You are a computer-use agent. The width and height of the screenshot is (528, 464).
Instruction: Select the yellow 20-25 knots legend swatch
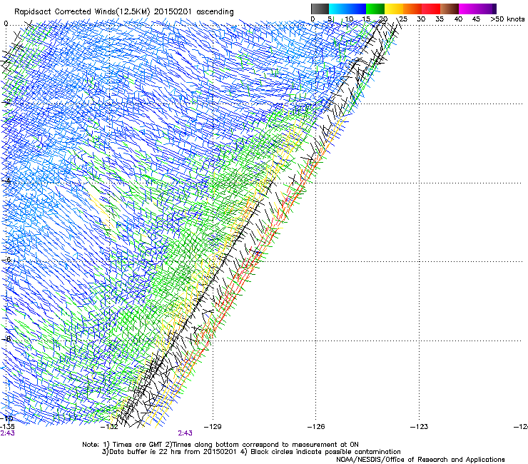394,9
